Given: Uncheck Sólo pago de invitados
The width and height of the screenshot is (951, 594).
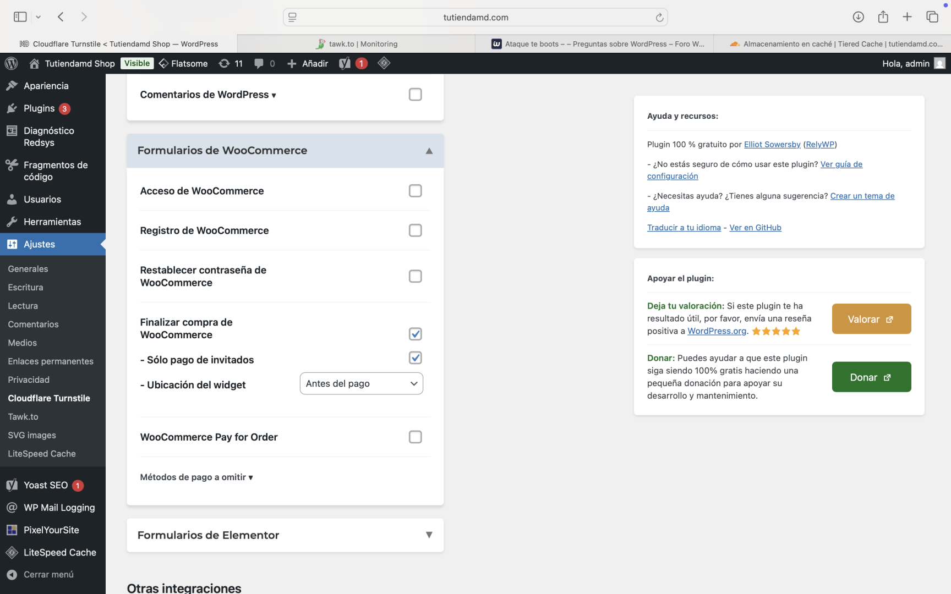Looking at the screenshot, I should point(415,358).
